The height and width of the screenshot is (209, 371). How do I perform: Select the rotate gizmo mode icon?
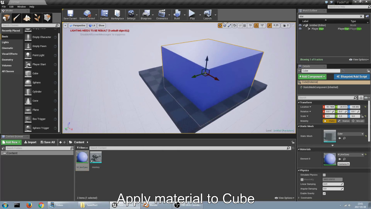coord(225,26)
